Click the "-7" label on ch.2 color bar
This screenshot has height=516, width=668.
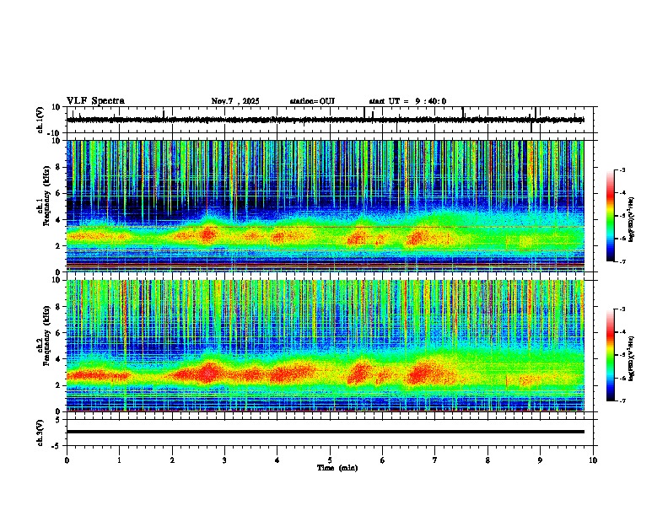(622, 400)
